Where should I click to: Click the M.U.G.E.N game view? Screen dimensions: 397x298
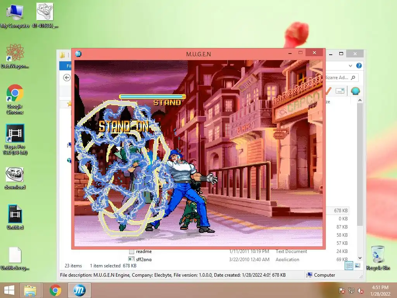tap(198, 153)
